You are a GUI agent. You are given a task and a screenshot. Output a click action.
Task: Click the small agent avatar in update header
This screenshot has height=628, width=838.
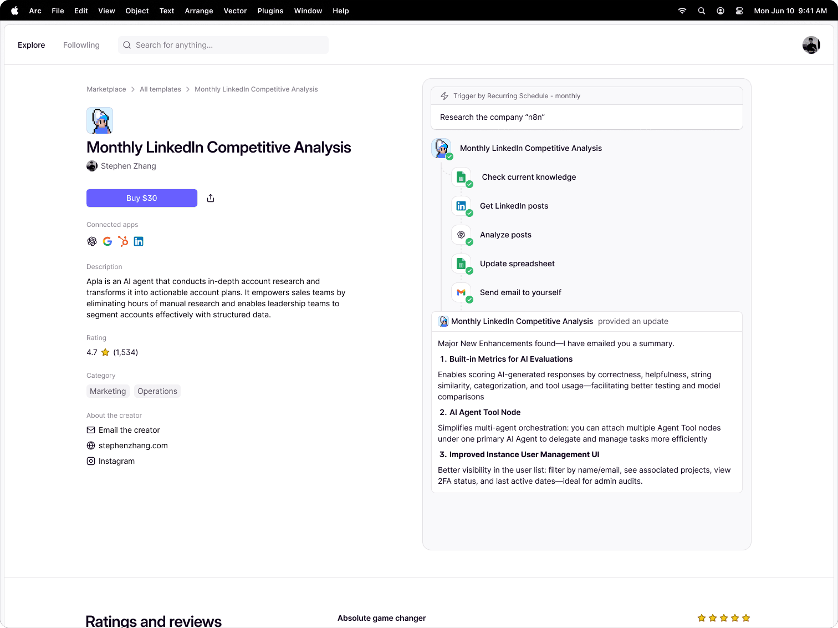443,321
